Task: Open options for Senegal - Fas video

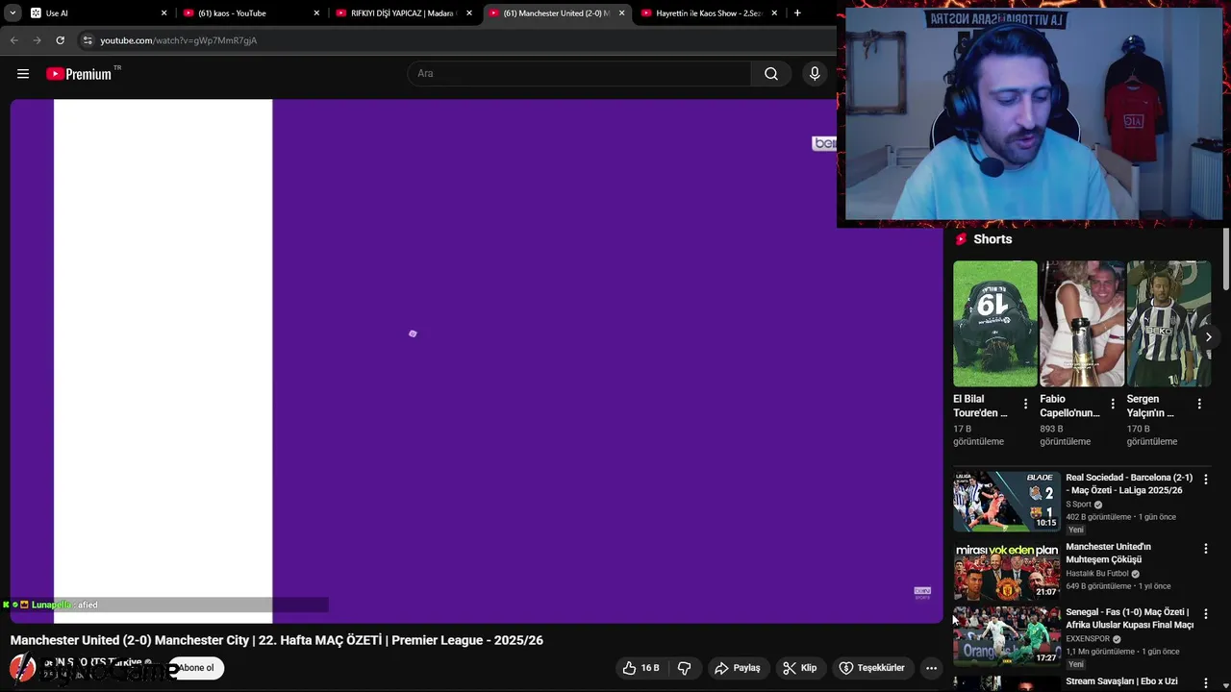Action: tap(1206, 614)
